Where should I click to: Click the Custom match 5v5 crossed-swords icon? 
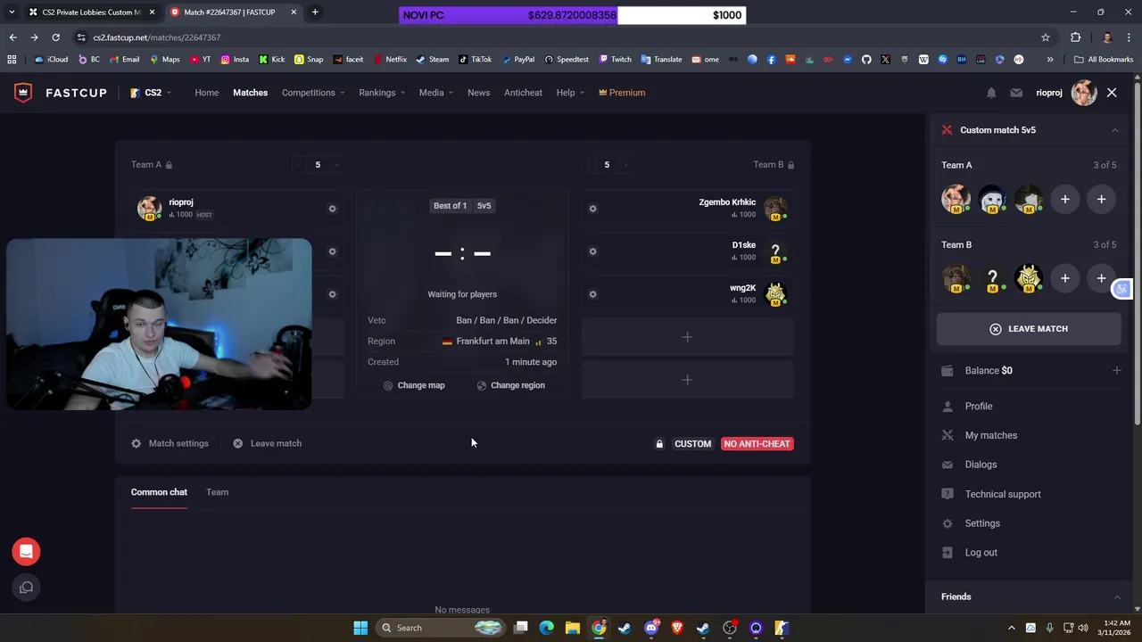tap(947, 130)
